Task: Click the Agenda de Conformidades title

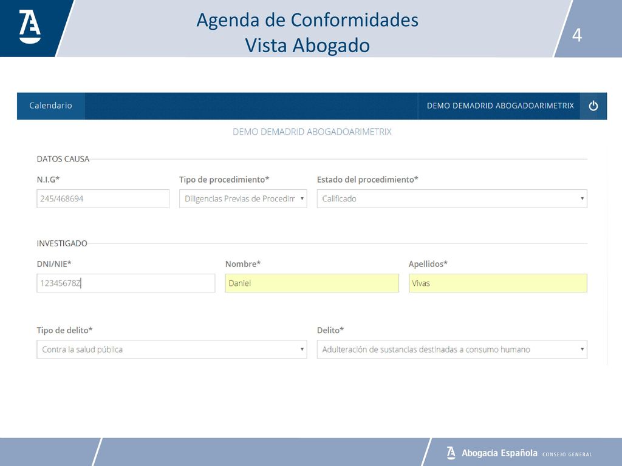Action: tap(307, 20)
